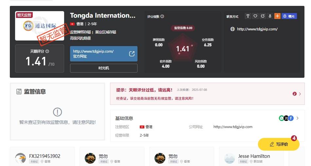Image resolution: width=311 pixels, height=166 pixels.
Task: Click the 高级风险隐患 tag
Action: (80, 38)
